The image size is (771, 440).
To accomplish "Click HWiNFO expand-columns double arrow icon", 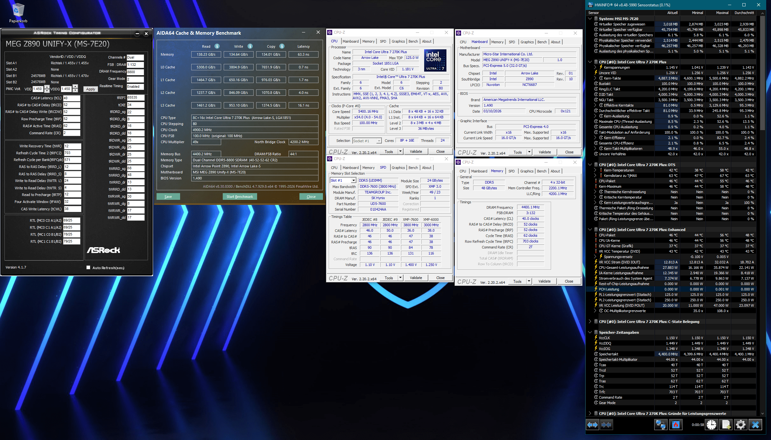I will [x=592, y=425].
